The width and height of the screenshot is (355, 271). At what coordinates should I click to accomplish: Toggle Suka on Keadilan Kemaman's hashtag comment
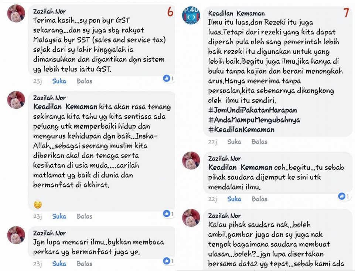point(234,142)
